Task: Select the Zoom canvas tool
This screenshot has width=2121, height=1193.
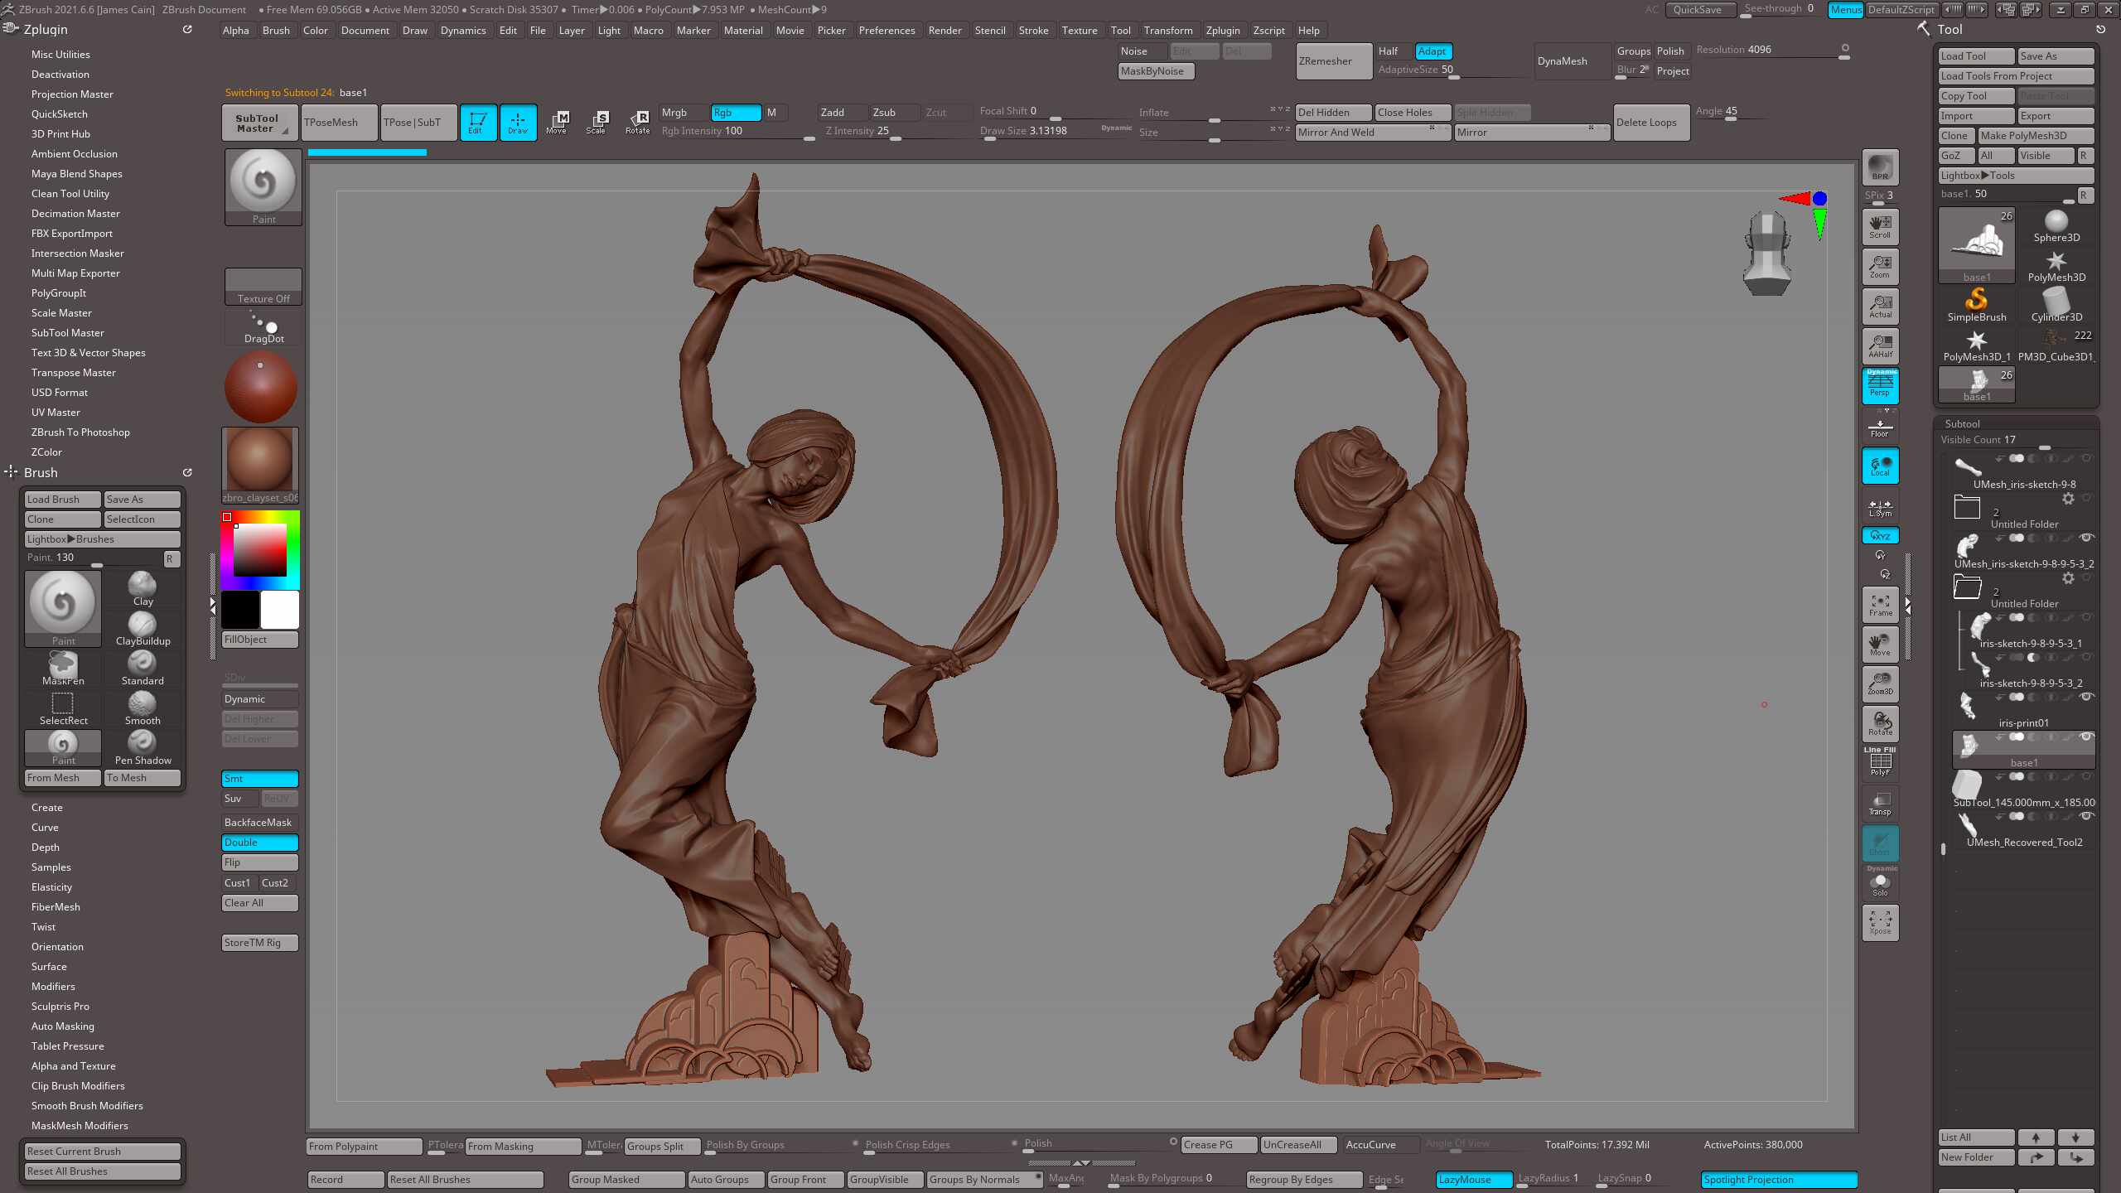Action: pyautogui.click(x=1880, y=266)
